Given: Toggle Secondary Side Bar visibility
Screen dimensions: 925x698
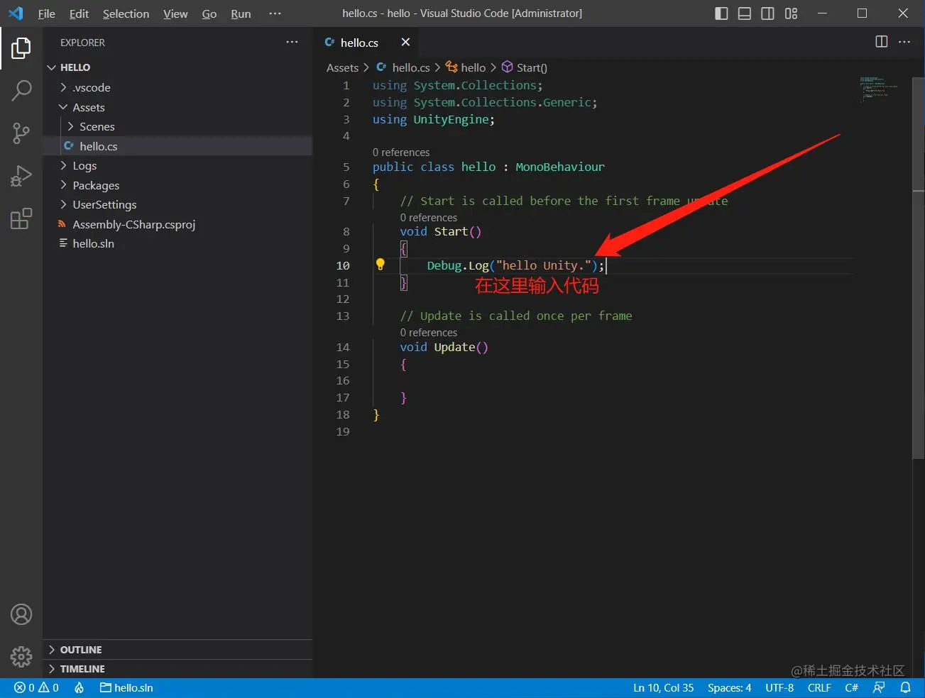Looking at the screenshot, I should click(767, 13).
